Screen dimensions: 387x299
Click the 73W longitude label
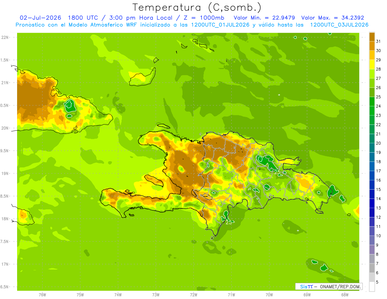[156, 295]
